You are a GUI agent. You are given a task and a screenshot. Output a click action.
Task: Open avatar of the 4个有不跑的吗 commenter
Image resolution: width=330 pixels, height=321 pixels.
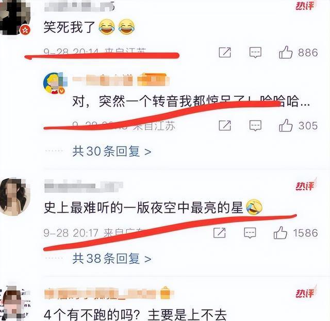click(x=15, y=303)
